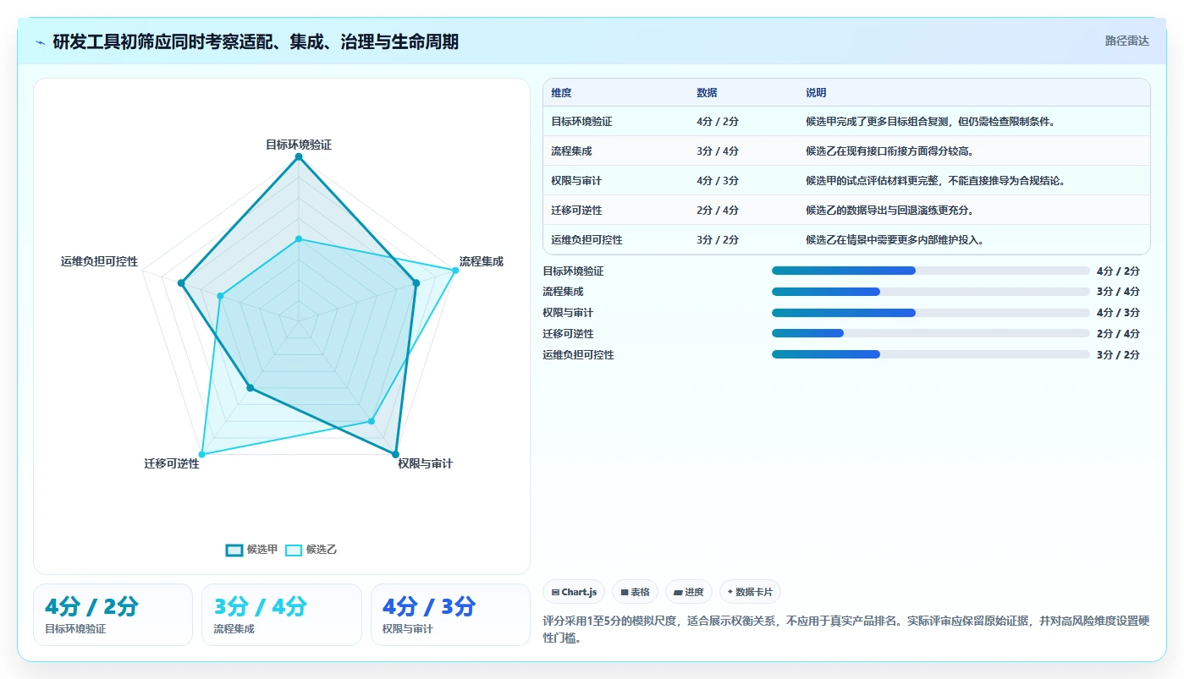Open the 4分 / 3分 权限与审计 card
Viewport: 1184px width, 679px height.
pos(450,615)
